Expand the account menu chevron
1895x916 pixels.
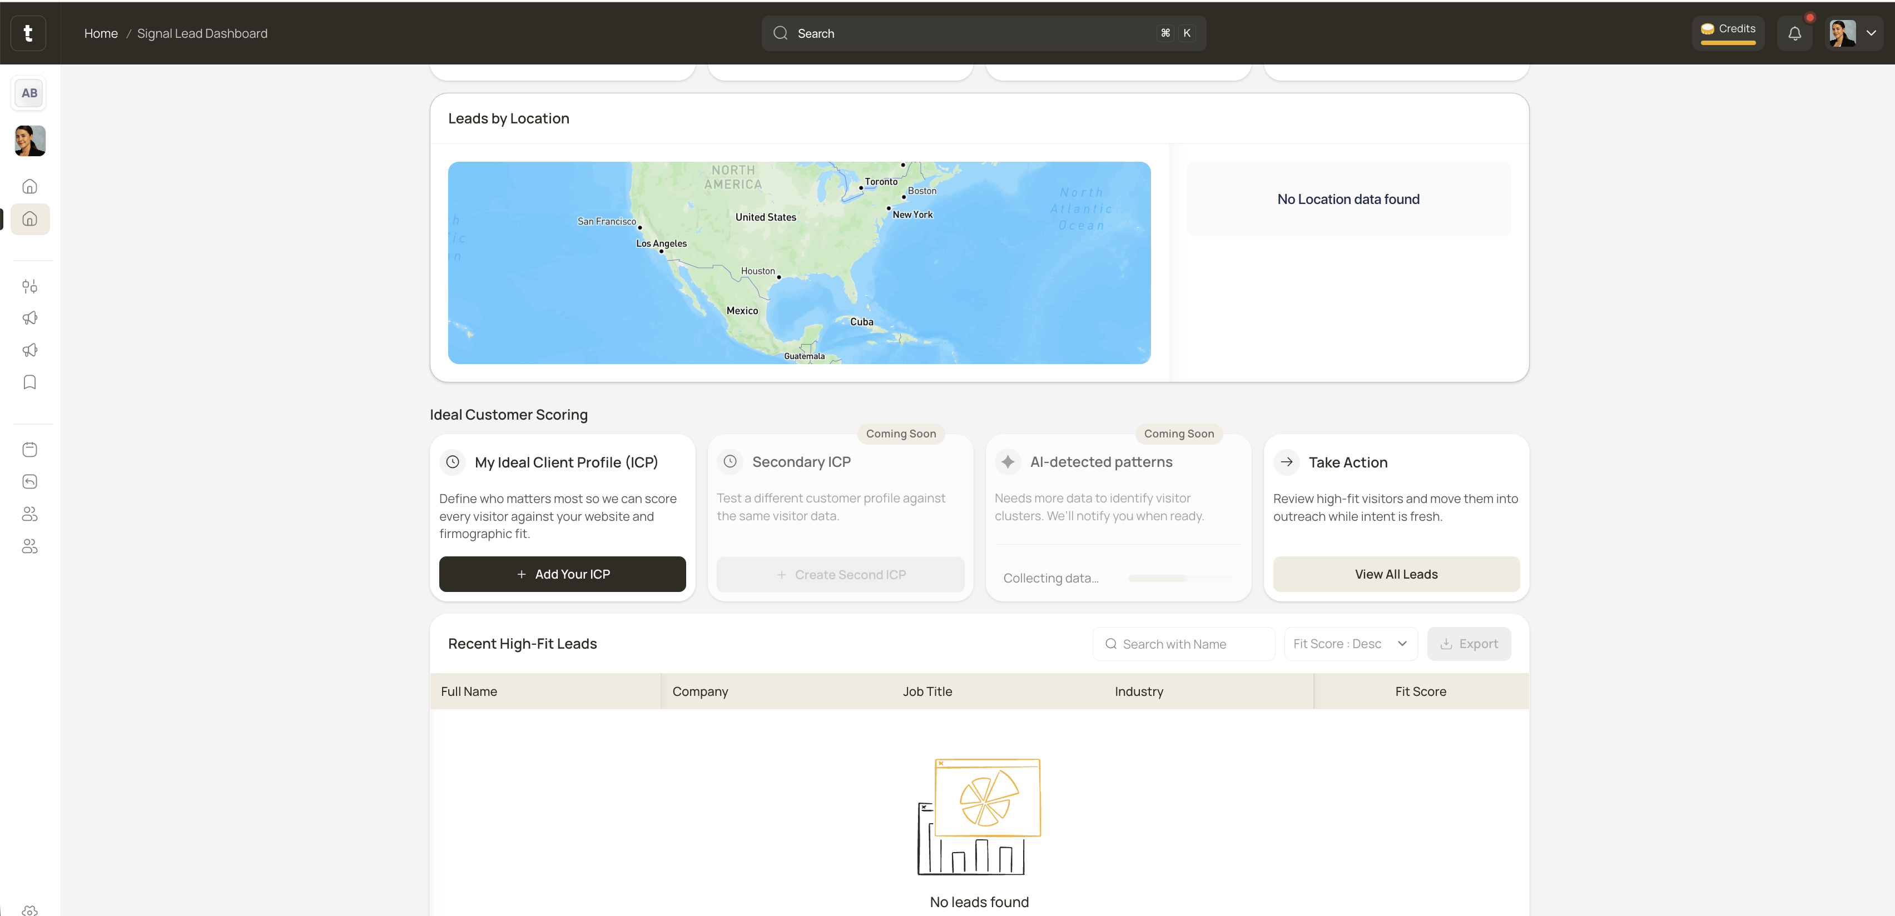[1872, 33]
